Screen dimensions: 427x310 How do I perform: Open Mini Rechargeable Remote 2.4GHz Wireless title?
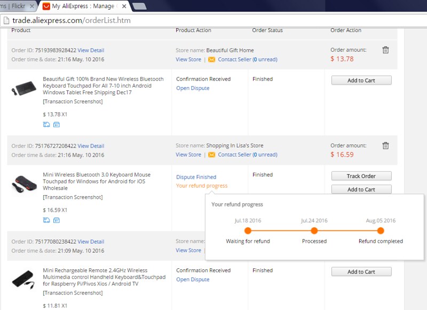click(104, 277)
